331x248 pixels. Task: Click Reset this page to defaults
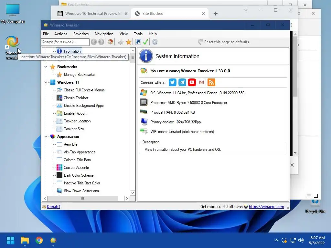tap(223, 42)
